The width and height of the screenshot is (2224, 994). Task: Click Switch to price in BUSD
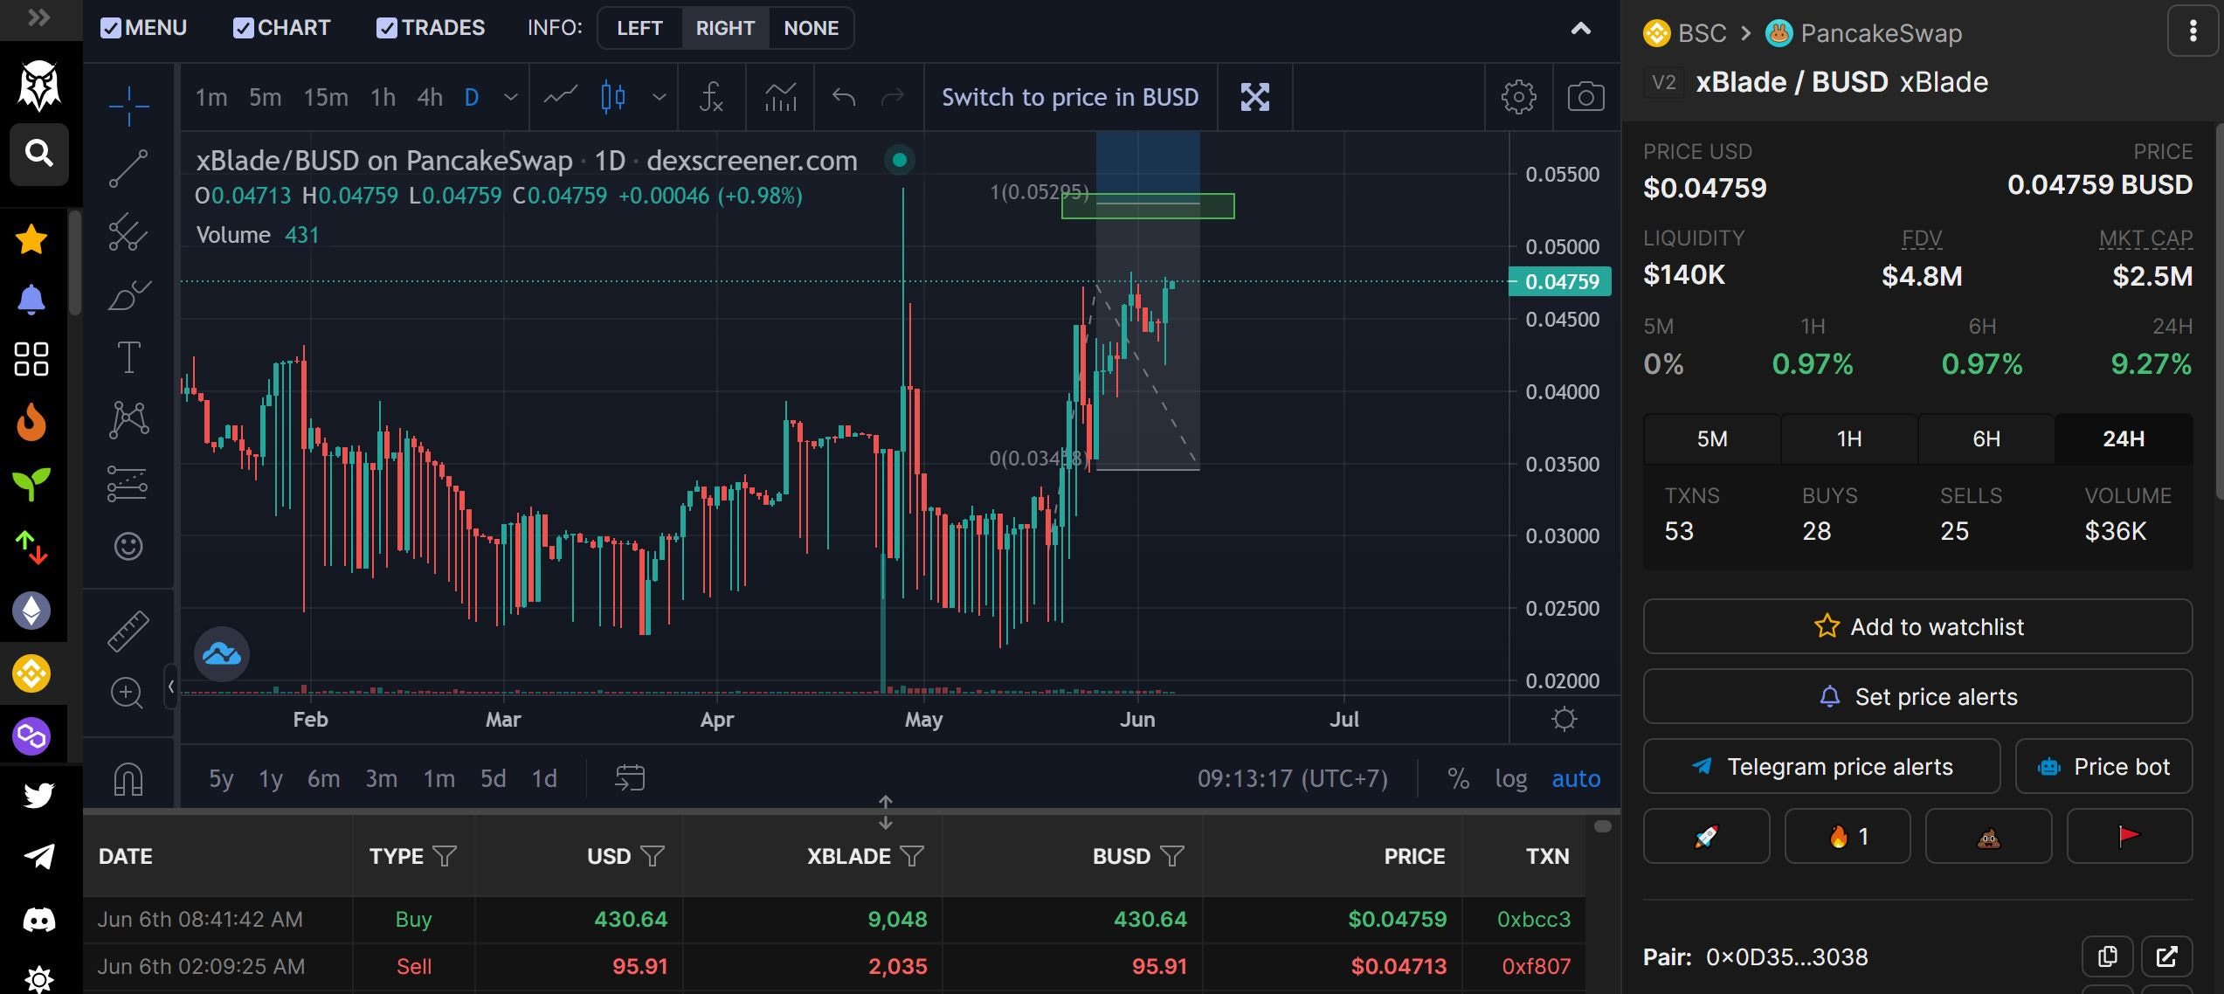(x=1070, y=97)
